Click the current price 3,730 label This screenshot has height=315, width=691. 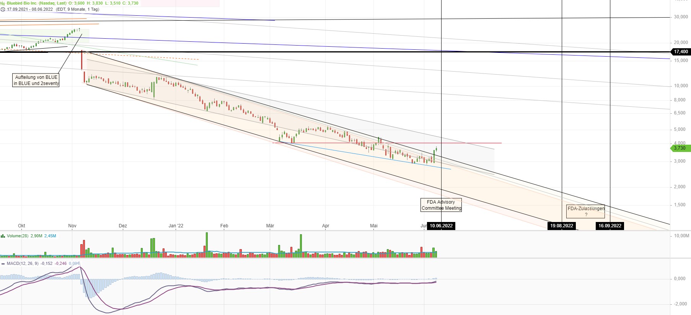pos(680,148)
